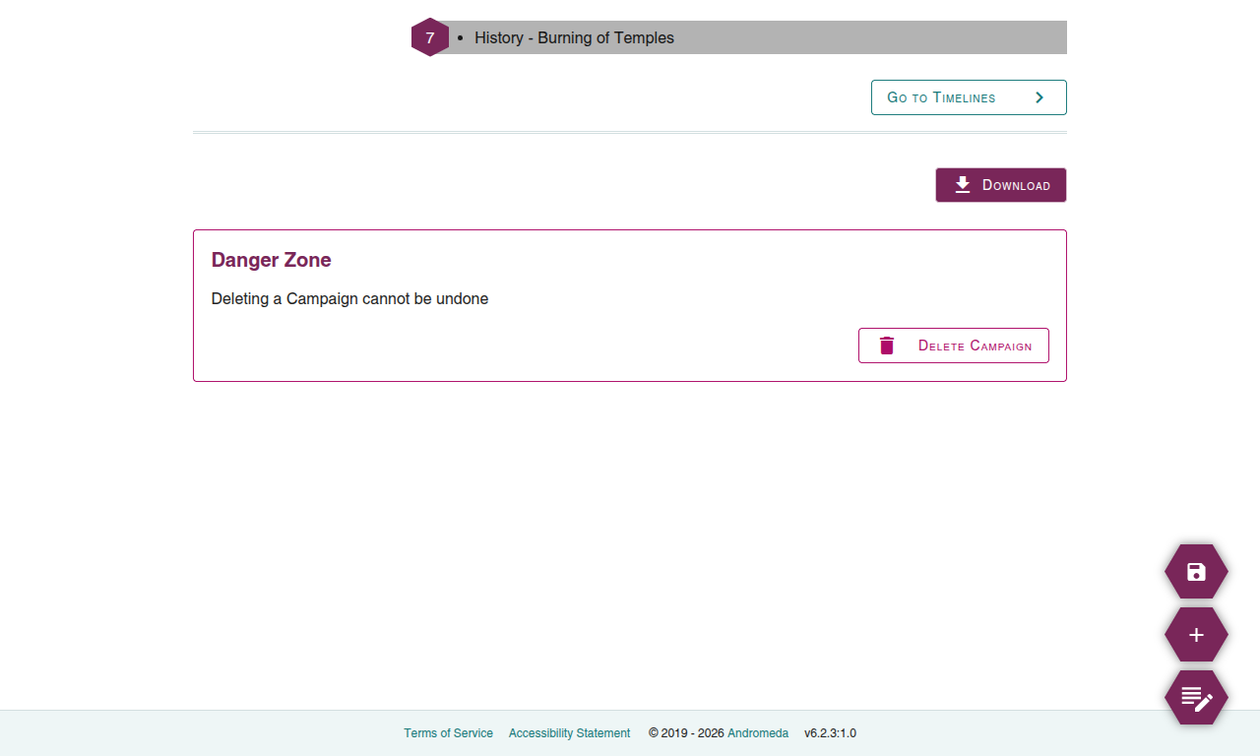The image size is (1260, 756).
Task: Click the Andromeda link in the footer
Action: [x=758, y=732]
